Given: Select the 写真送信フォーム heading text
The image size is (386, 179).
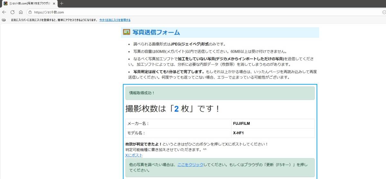Looking at the screenshot, I should pyautogui.click(x=156, y=32).
